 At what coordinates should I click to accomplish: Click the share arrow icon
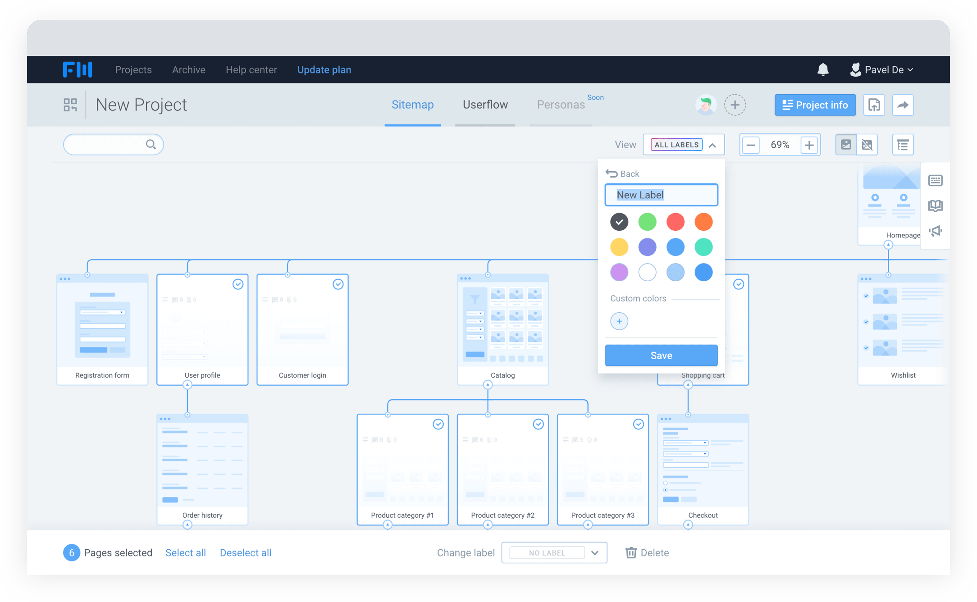[903, 105]
